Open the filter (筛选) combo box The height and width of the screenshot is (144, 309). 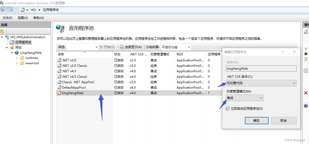(x=82, y=47)
